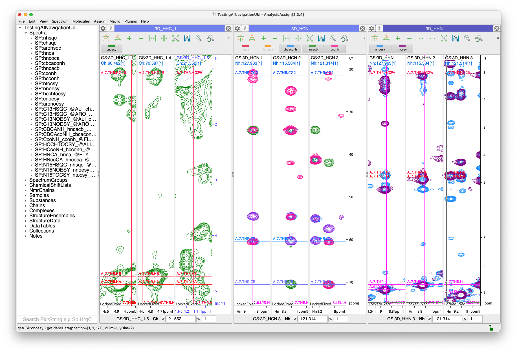
Task: Expand SP:nhsqc in the sidebar tree
Action: tap(31, 38)
